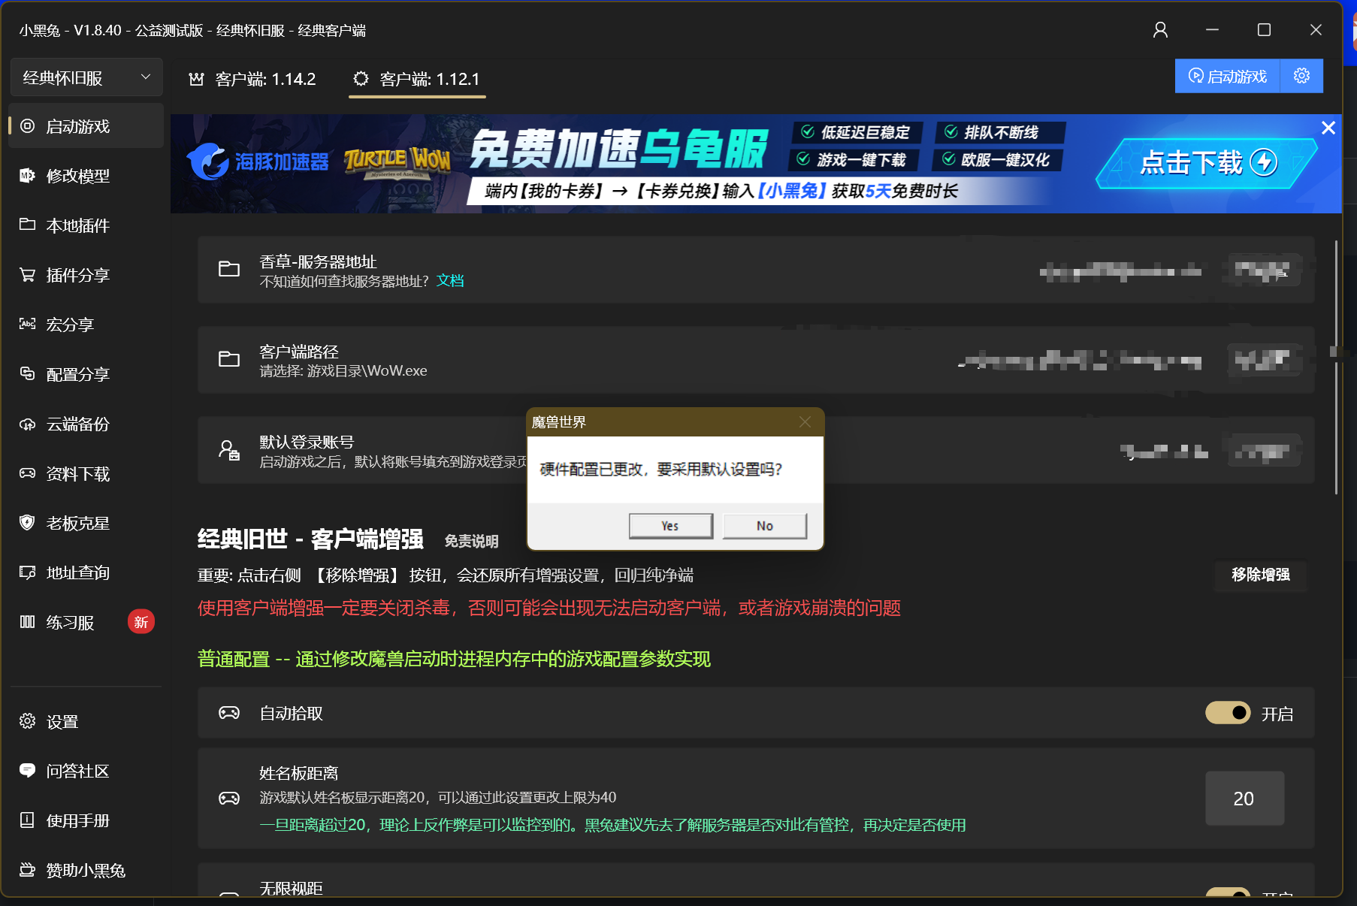The image size is (1357, 906).
Task: Click the 启动游戏 sidebar target icon
Action: tap(28, 126)
